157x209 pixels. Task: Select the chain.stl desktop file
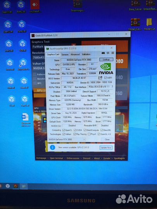point(11,83)
